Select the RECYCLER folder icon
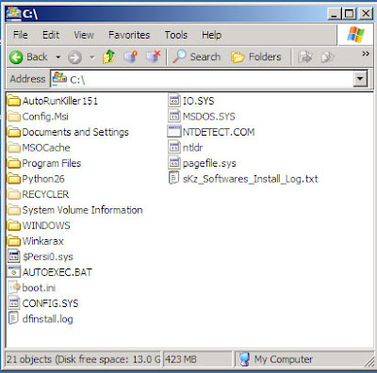The width and height of the screenshot is (377, 373). pos(14,194)
